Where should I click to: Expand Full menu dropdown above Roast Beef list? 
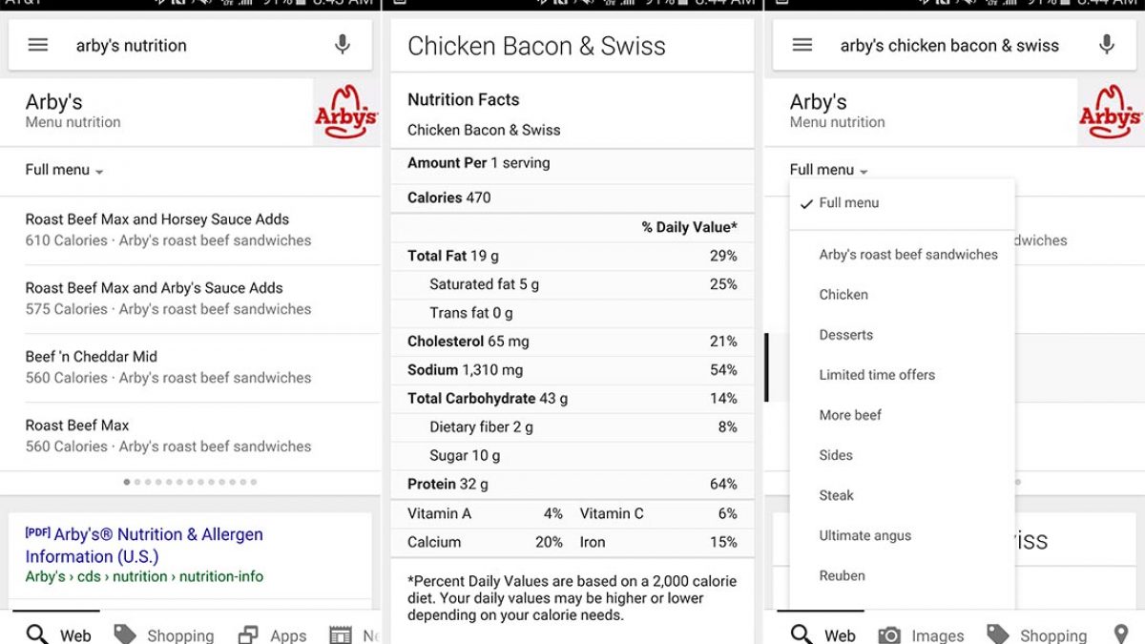[65, 170]
